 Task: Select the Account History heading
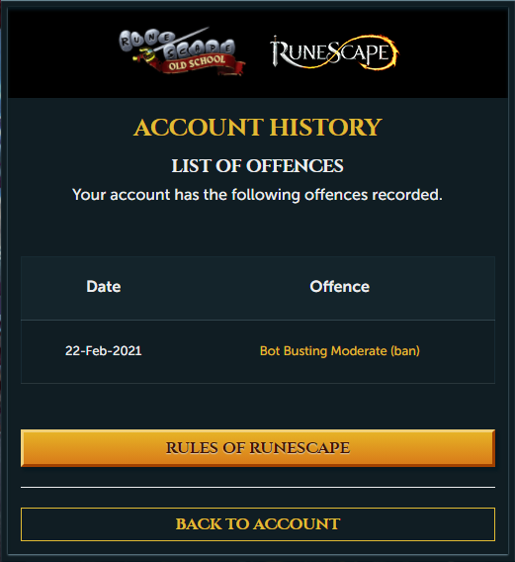tap(258, 128)
